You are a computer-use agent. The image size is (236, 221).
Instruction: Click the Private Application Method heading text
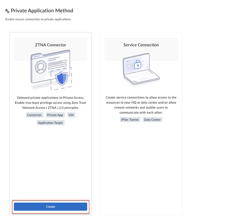click(42, 11)
